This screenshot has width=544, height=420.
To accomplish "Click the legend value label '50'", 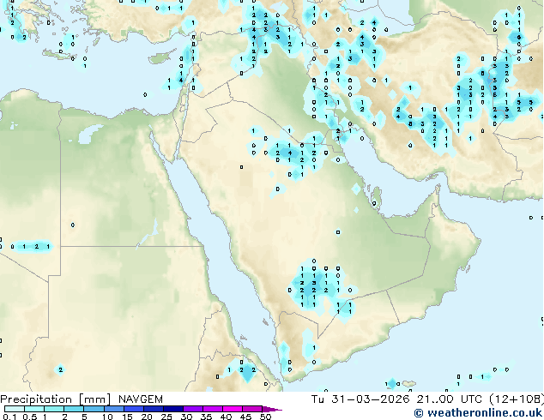I will 266,417.
